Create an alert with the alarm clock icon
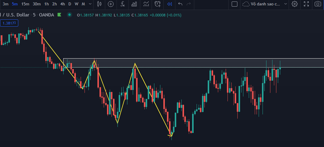 [x=158, y=4]
